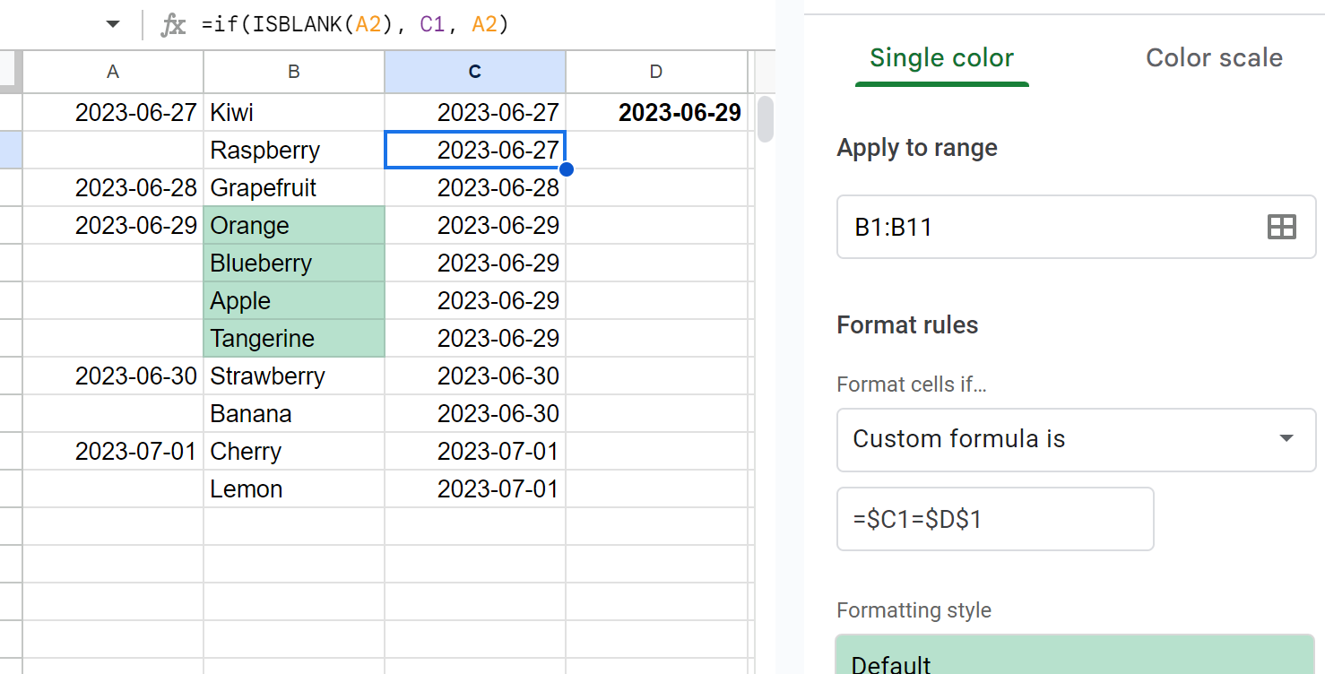
Task: Select column A header
Action: pos(113,72)
